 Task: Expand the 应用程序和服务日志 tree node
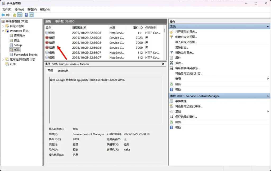[x=3, y=59]
